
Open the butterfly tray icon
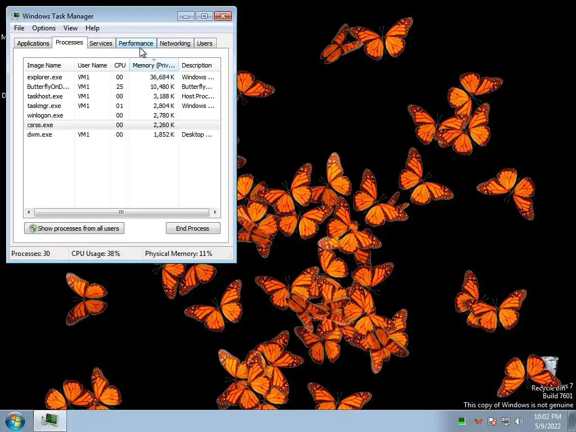click(478, 421)
